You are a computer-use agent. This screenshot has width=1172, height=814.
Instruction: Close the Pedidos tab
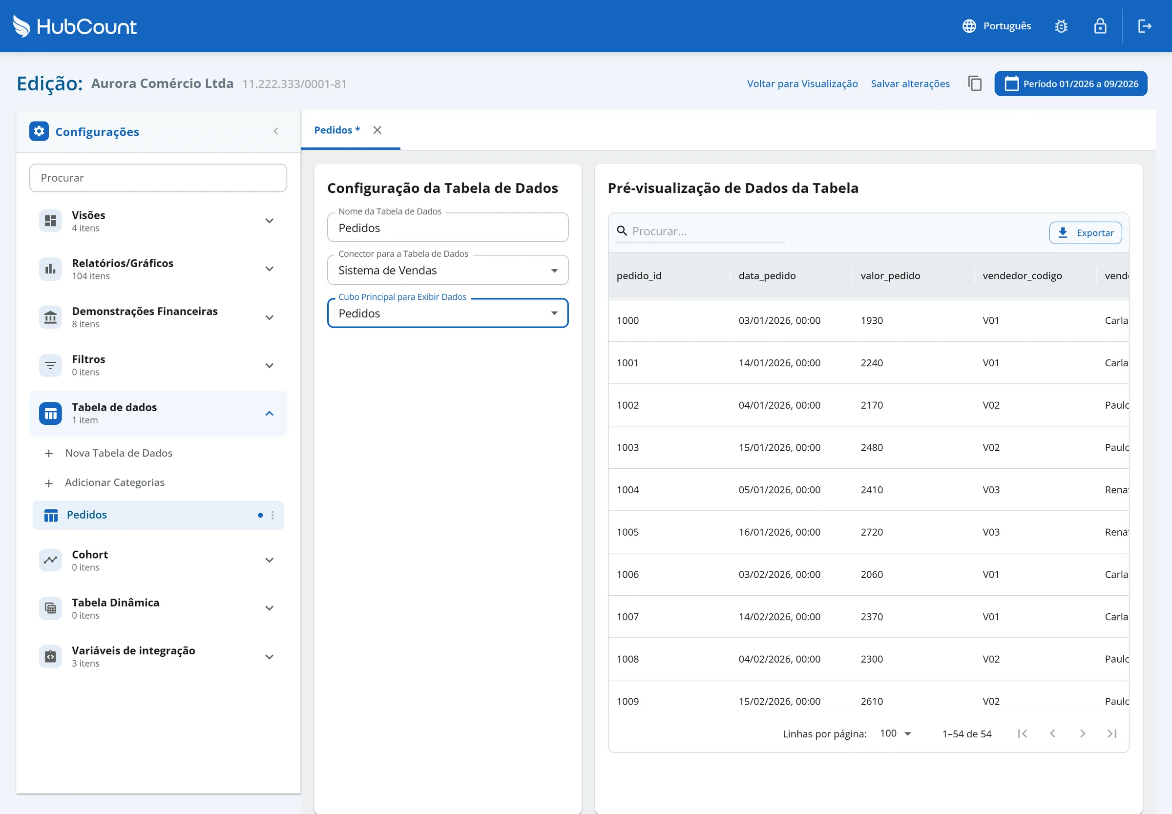pyautogui.click(x=377, y=130)
